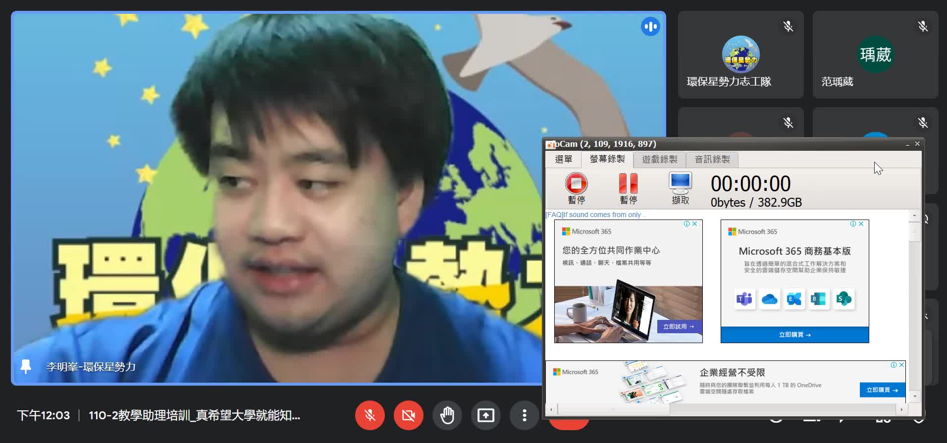The image size is (947, 443).
Task: Close the oCam window
Action: 917,144
